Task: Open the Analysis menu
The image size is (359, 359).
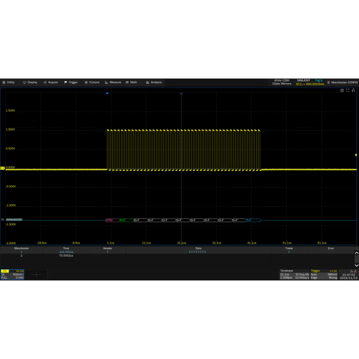Action: pos(153,82)
